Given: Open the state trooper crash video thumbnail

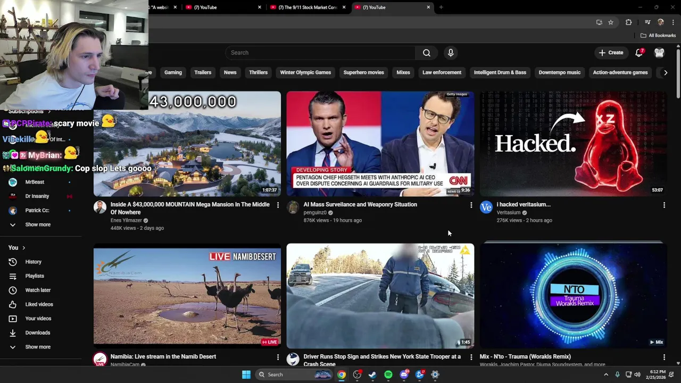Looking at the screenshot, I should [x=380, y=296].
